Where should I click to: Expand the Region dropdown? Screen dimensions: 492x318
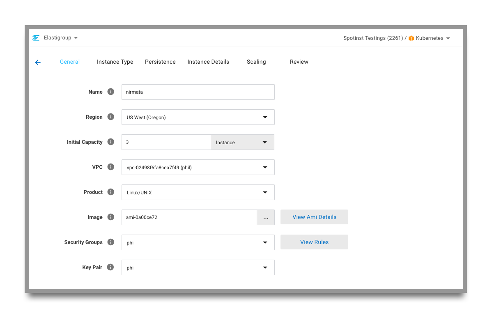coord(198,117)
